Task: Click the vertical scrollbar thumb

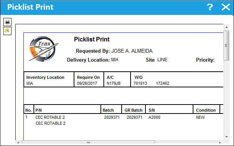Action: (x=227, y=46)
